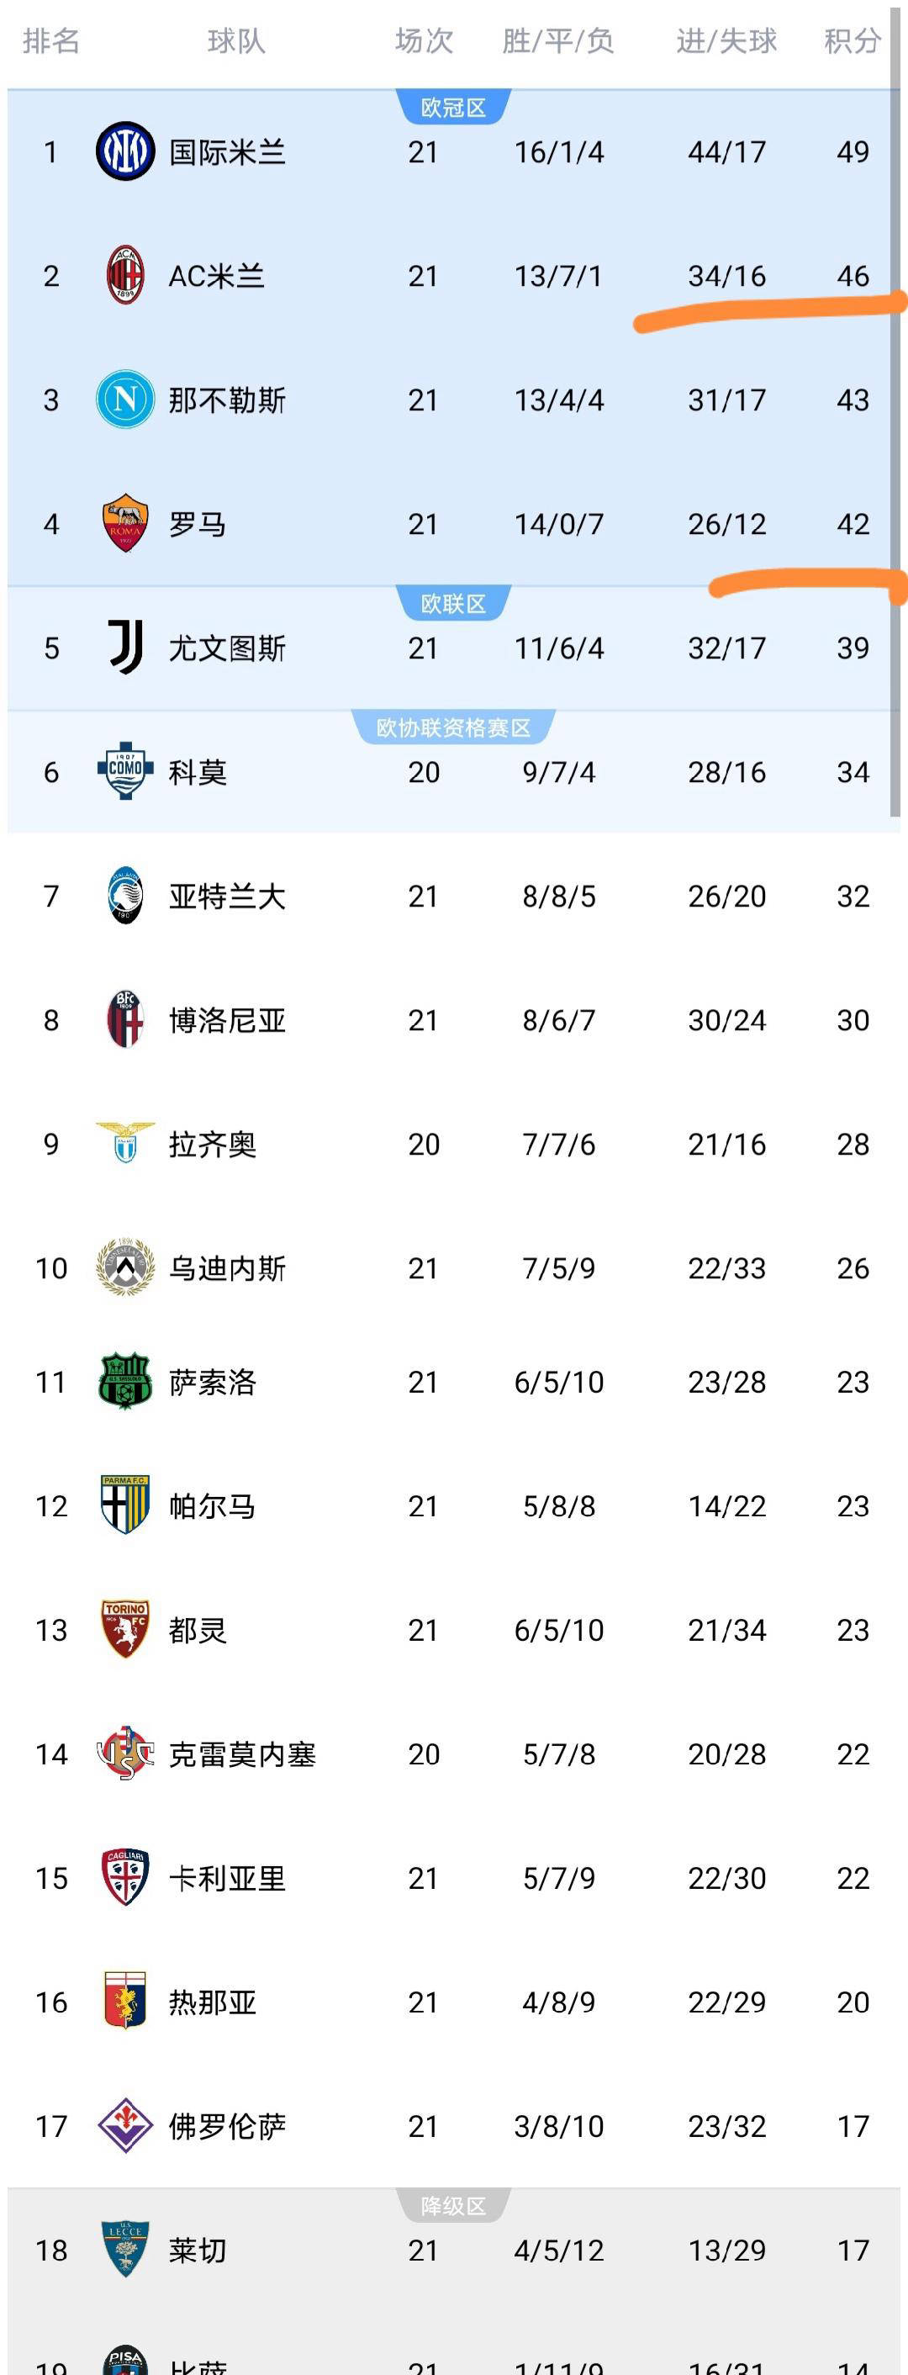Open team name 博洛尼亚
Viewport: 908px width, 2375px height.
227,1019
